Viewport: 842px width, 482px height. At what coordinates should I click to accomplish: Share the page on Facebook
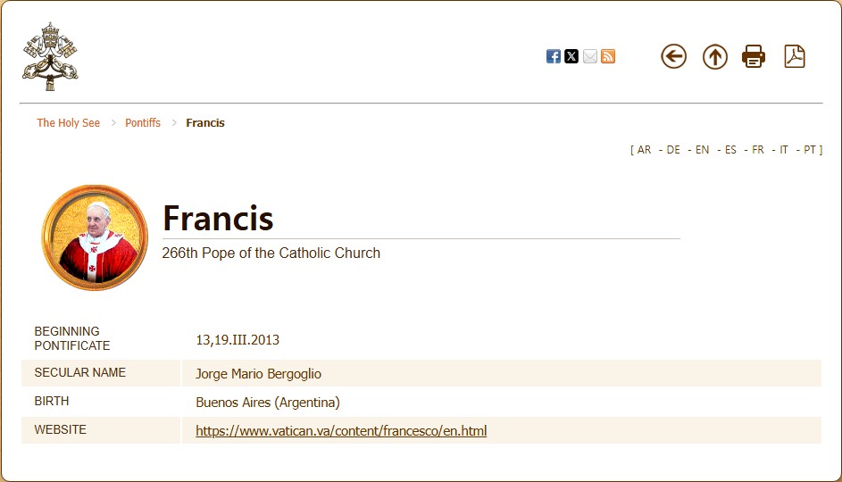pos(553,56)
